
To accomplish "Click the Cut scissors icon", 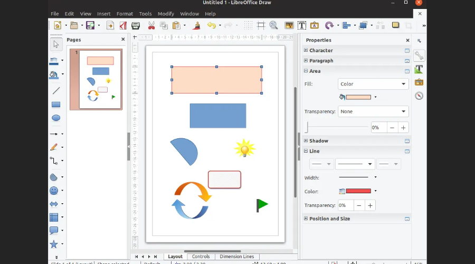I will coord(151,25).
